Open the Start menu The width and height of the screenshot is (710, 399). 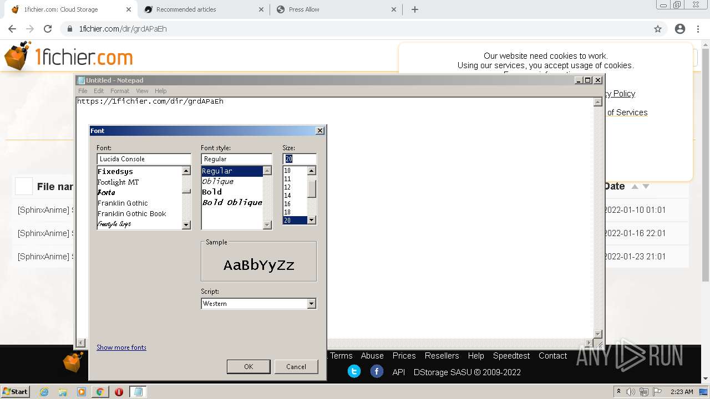point(16,392)
